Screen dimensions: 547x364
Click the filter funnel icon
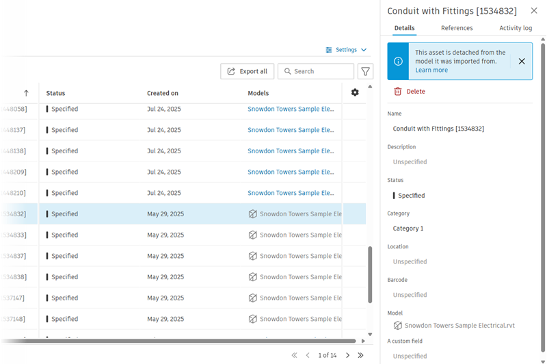pos(366,71)
